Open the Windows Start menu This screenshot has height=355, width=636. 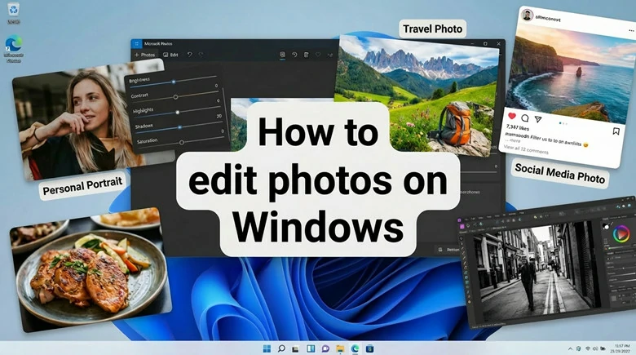coord(267,348)
